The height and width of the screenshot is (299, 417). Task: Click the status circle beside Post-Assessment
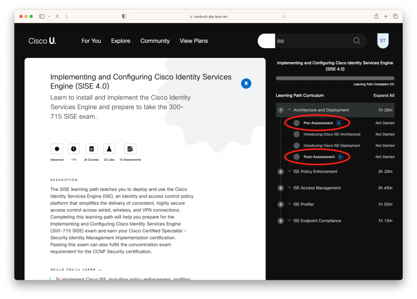[x=296, y=157]
